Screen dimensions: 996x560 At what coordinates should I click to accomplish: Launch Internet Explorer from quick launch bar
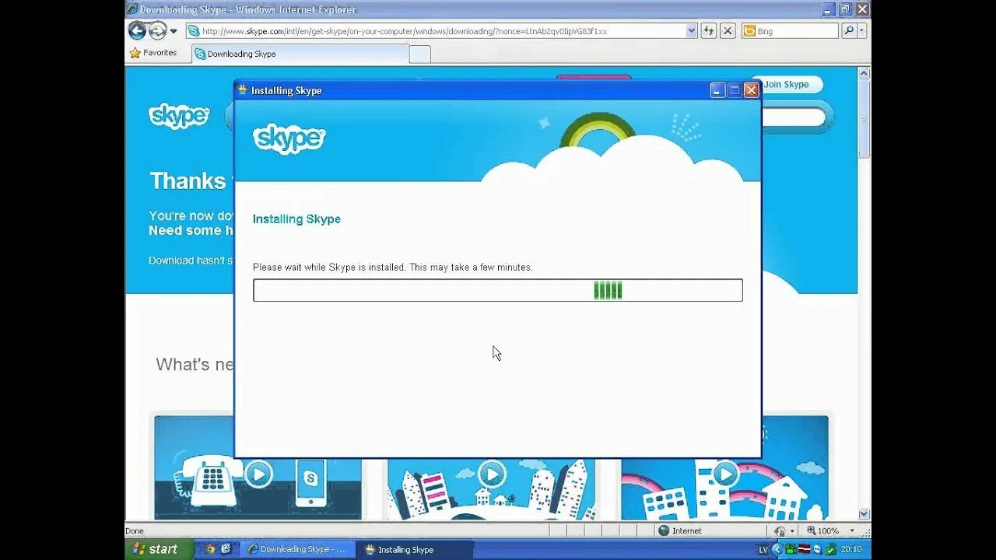point(226,549)
